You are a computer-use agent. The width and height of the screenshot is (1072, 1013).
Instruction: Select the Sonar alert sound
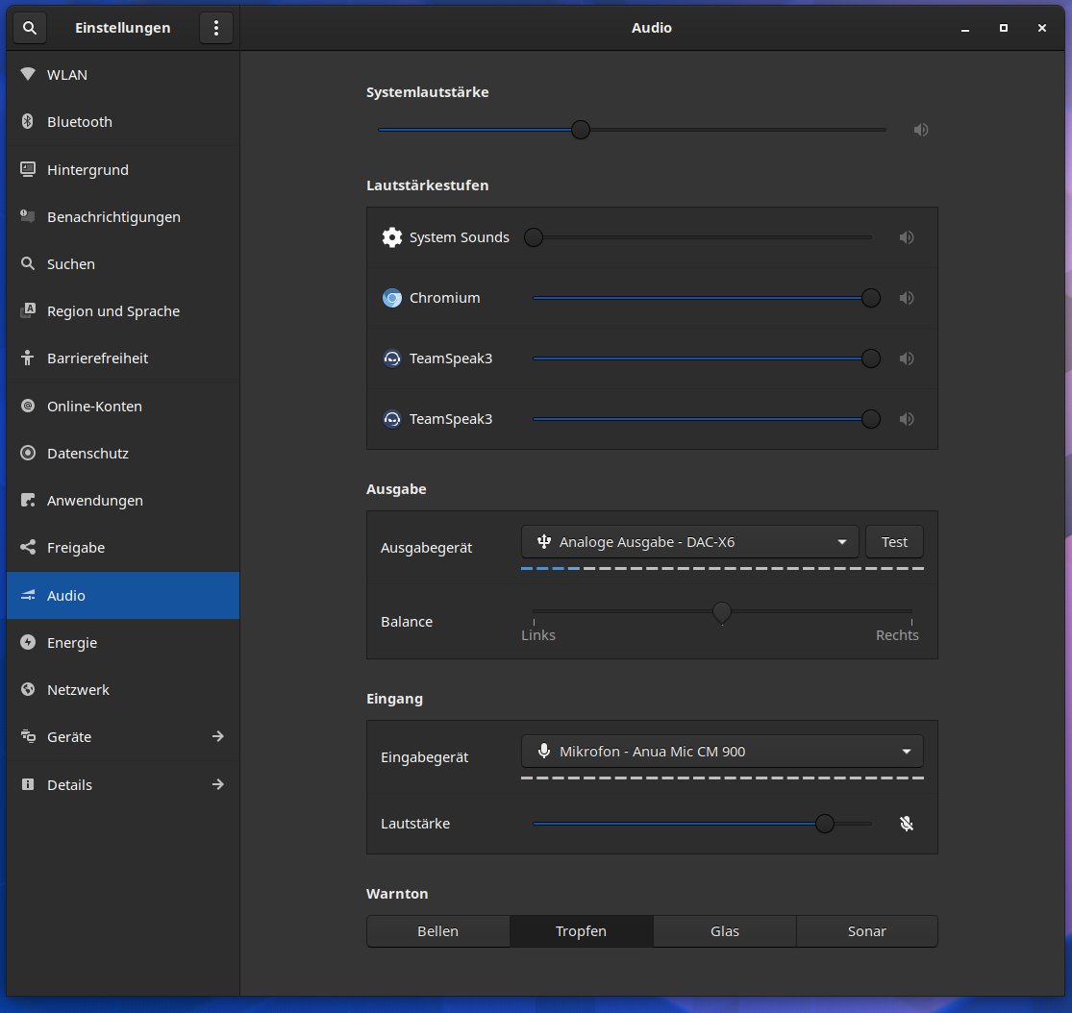pos(867,931)
